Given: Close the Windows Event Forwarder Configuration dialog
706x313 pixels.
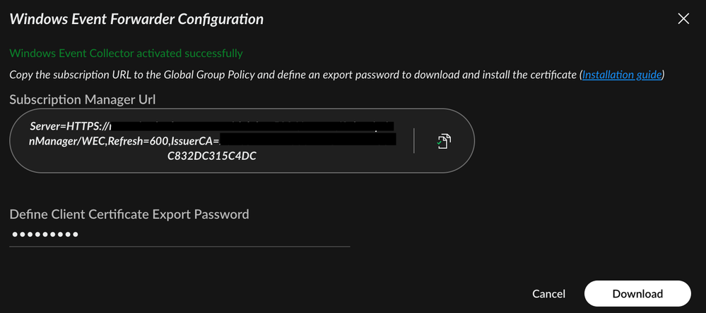Looking at the screenshot, I should coord(683,19).
